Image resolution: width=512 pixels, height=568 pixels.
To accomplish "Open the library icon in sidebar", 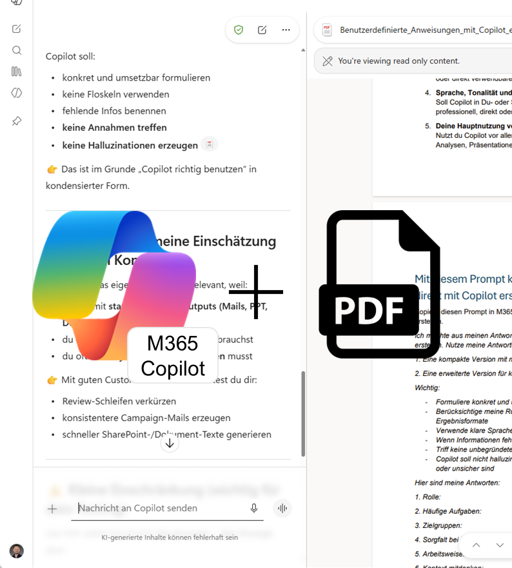I will 17,72.
